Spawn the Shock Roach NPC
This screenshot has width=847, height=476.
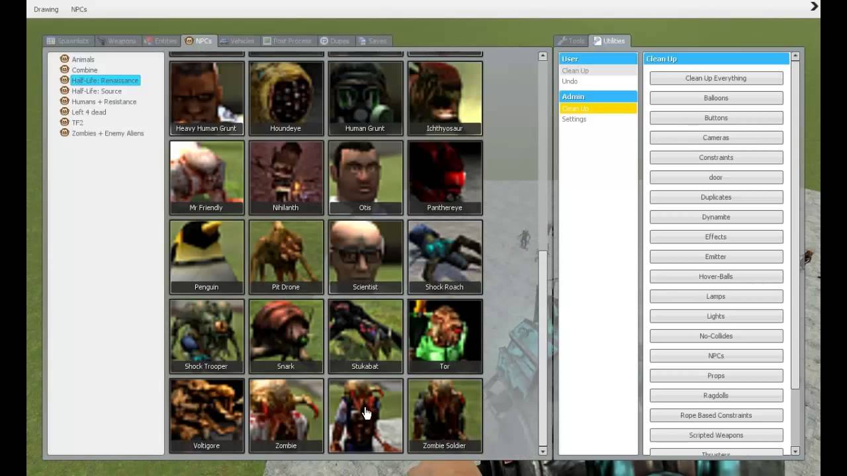(x=445, y=257)
